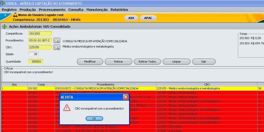264x132 pixels.
Task: Click Nome do Usuário Logado: root
Action: (41, 15)
